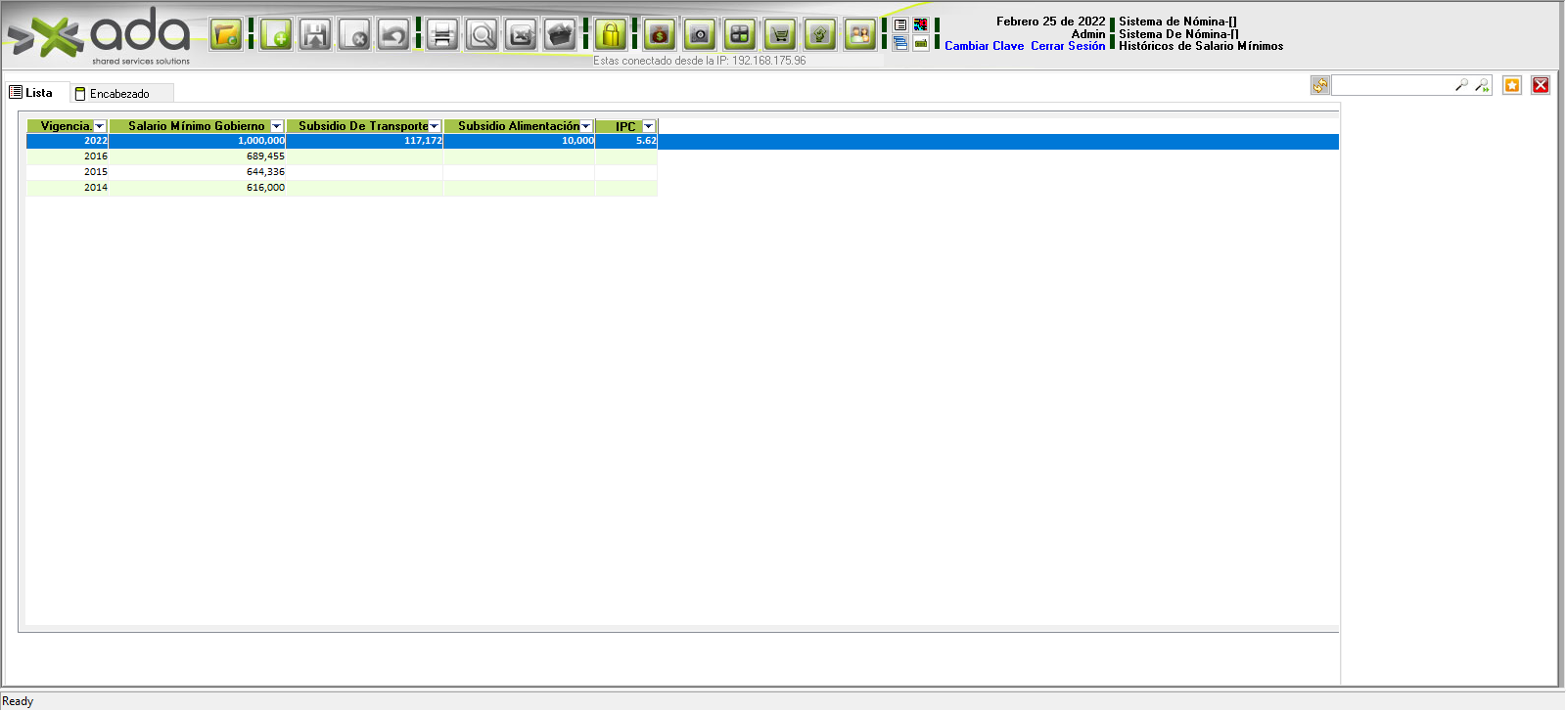Image resolution: width=1566 pixels, height=711 pixels.
Task: Click the Excel export toolbar icon
Action: (521, 35)
